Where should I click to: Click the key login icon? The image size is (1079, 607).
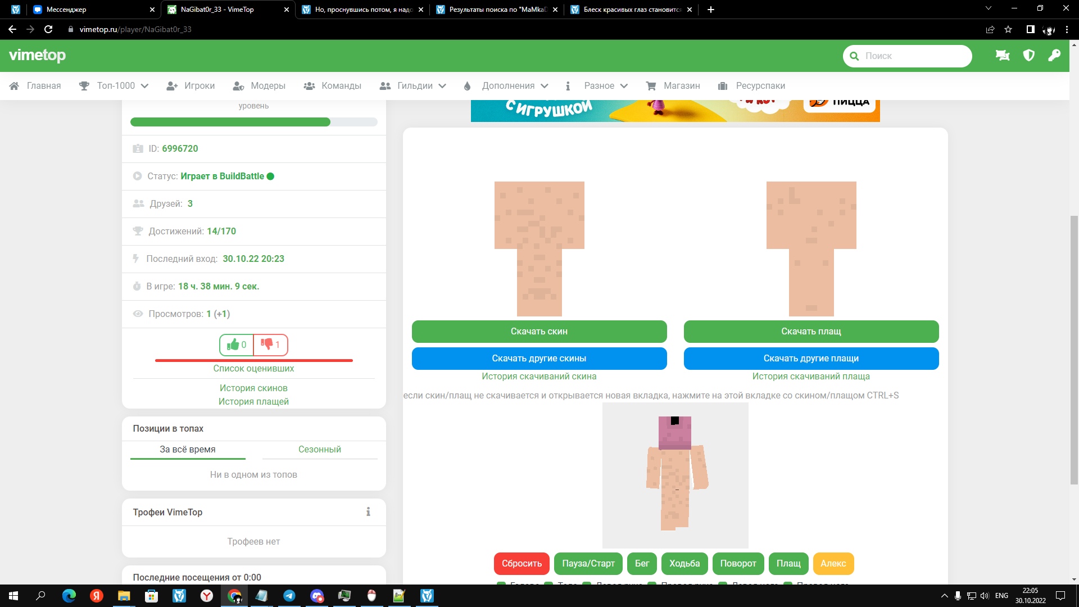point(1054,56)
